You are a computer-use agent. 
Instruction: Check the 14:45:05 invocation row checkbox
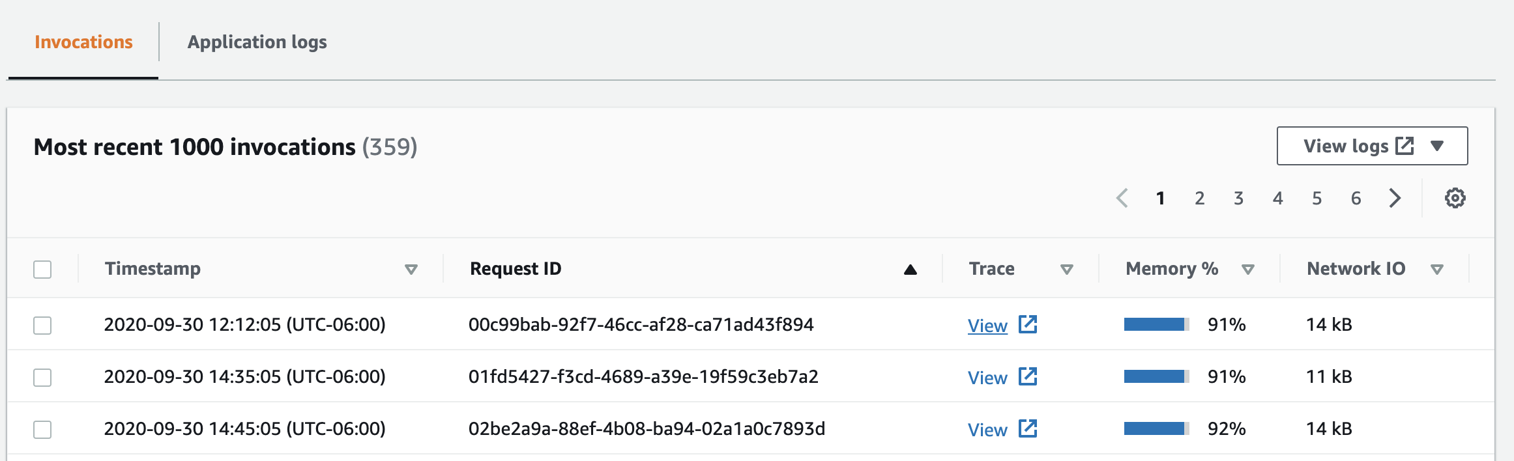coord(42,429)
